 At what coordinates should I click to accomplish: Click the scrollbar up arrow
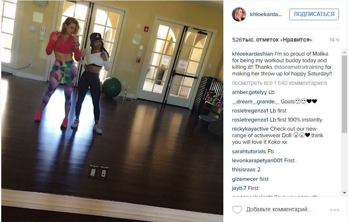[x=344, y=52]
